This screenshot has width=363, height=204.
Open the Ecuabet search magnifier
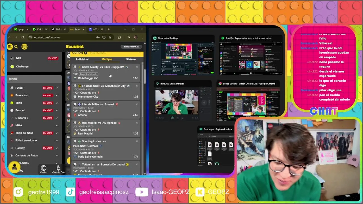pos(16,47)
